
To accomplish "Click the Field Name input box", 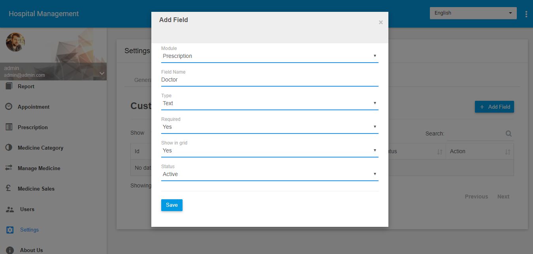I will tap(269, 80).
